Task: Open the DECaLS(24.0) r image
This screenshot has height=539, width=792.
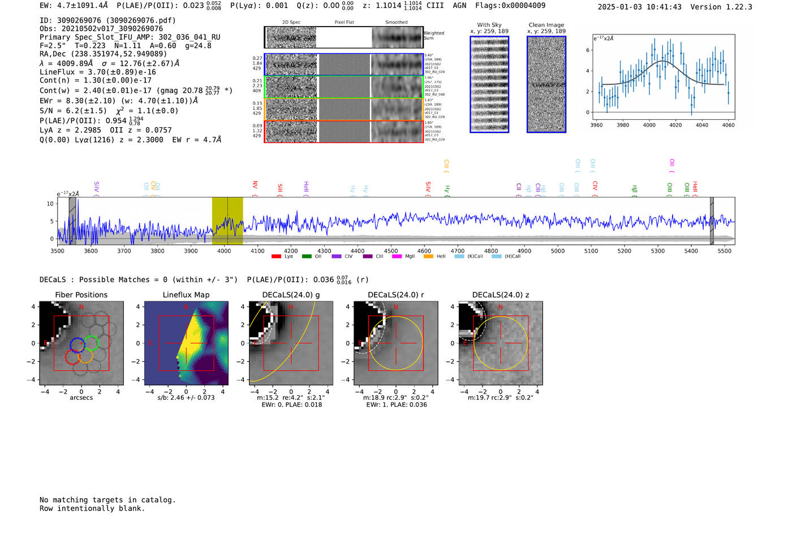Action: (396, 343)
